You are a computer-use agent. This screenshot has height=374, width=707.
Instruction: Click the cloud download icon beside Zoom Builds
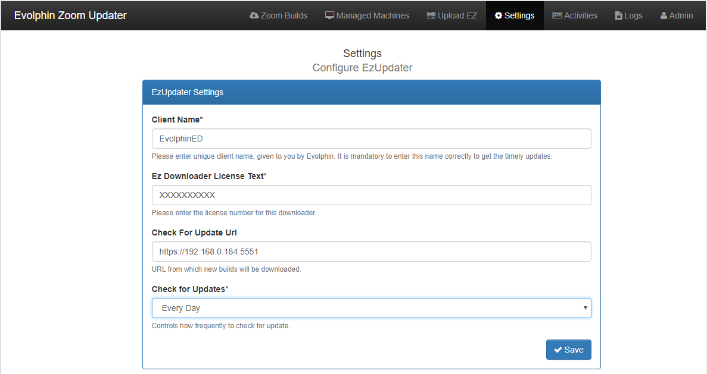pyautogui.click(x=254, y=15)
